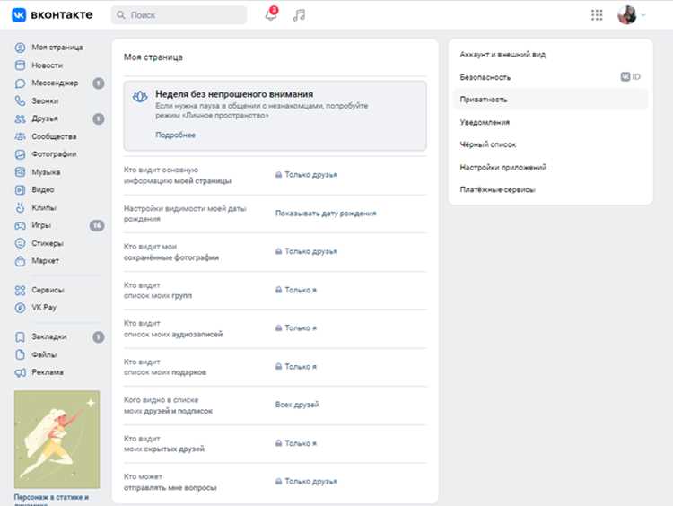Viewport: 673px width, 506px height.
Task: Click Друзья counter badge
Action: click(99, 118)
